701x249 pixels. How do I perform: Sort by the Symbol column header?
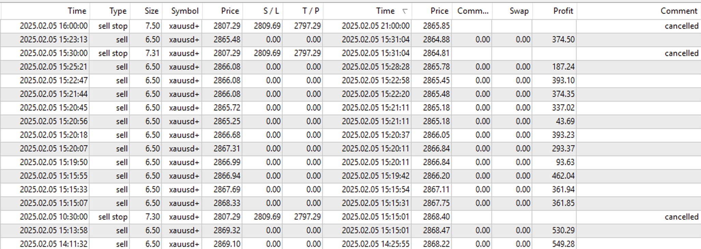(185, 11)
